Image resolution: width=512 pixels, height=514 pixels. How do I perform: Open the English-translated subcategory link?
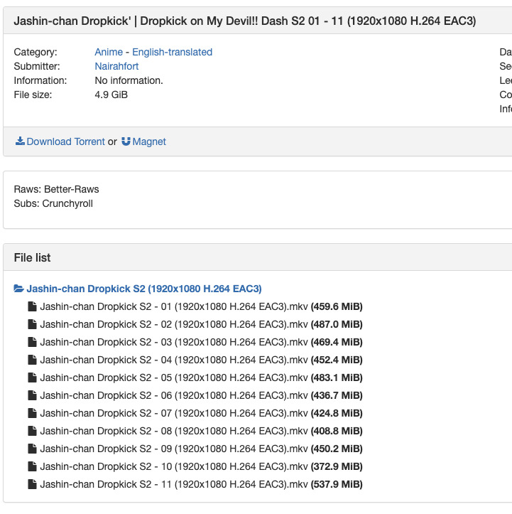(x=172, y=52)
